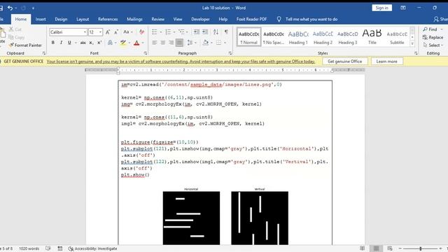This screenshot has height=252, width=448.
Task: Align text left
Action: point(155,43)
